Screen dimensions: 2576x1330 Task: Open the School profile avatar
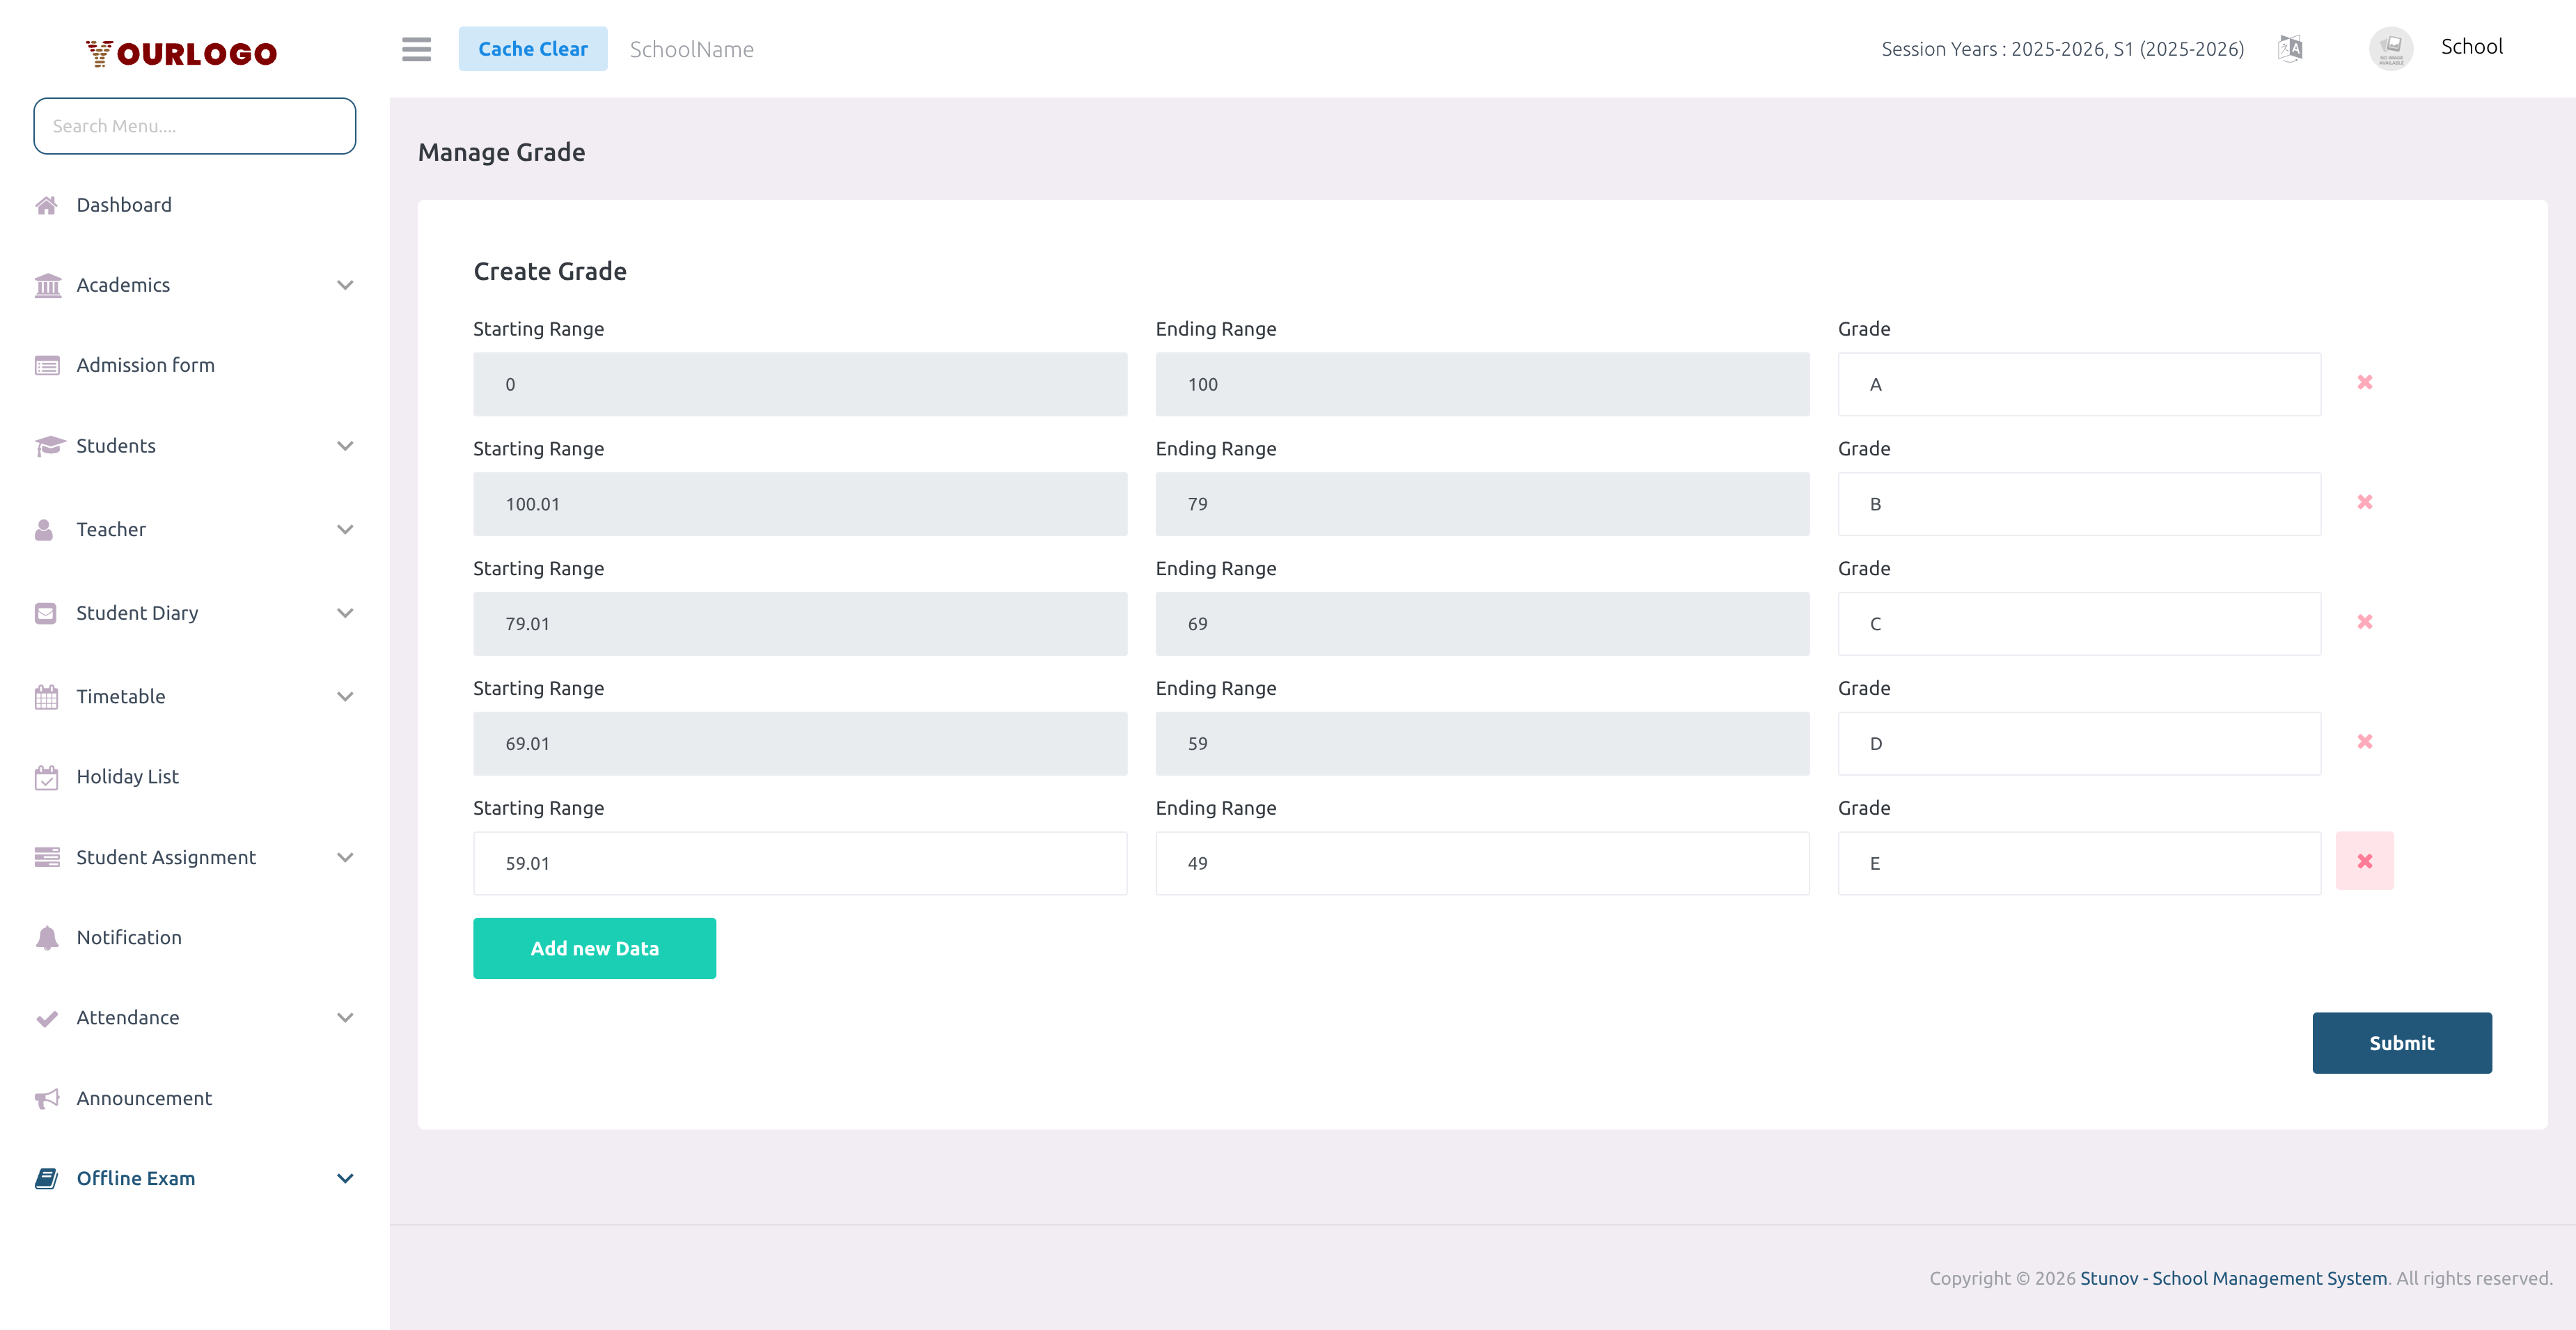(2391, 48)
